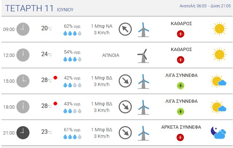Click the sunrise and sunset times text
Viewport: 233px width, 148px height.
[205, 6]
